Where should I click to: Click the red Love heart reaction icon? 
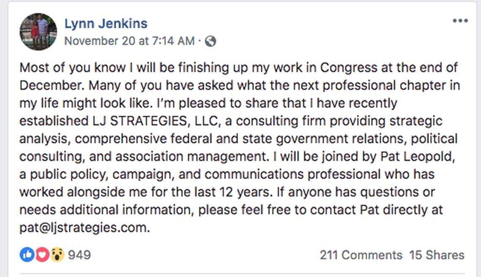42,255
